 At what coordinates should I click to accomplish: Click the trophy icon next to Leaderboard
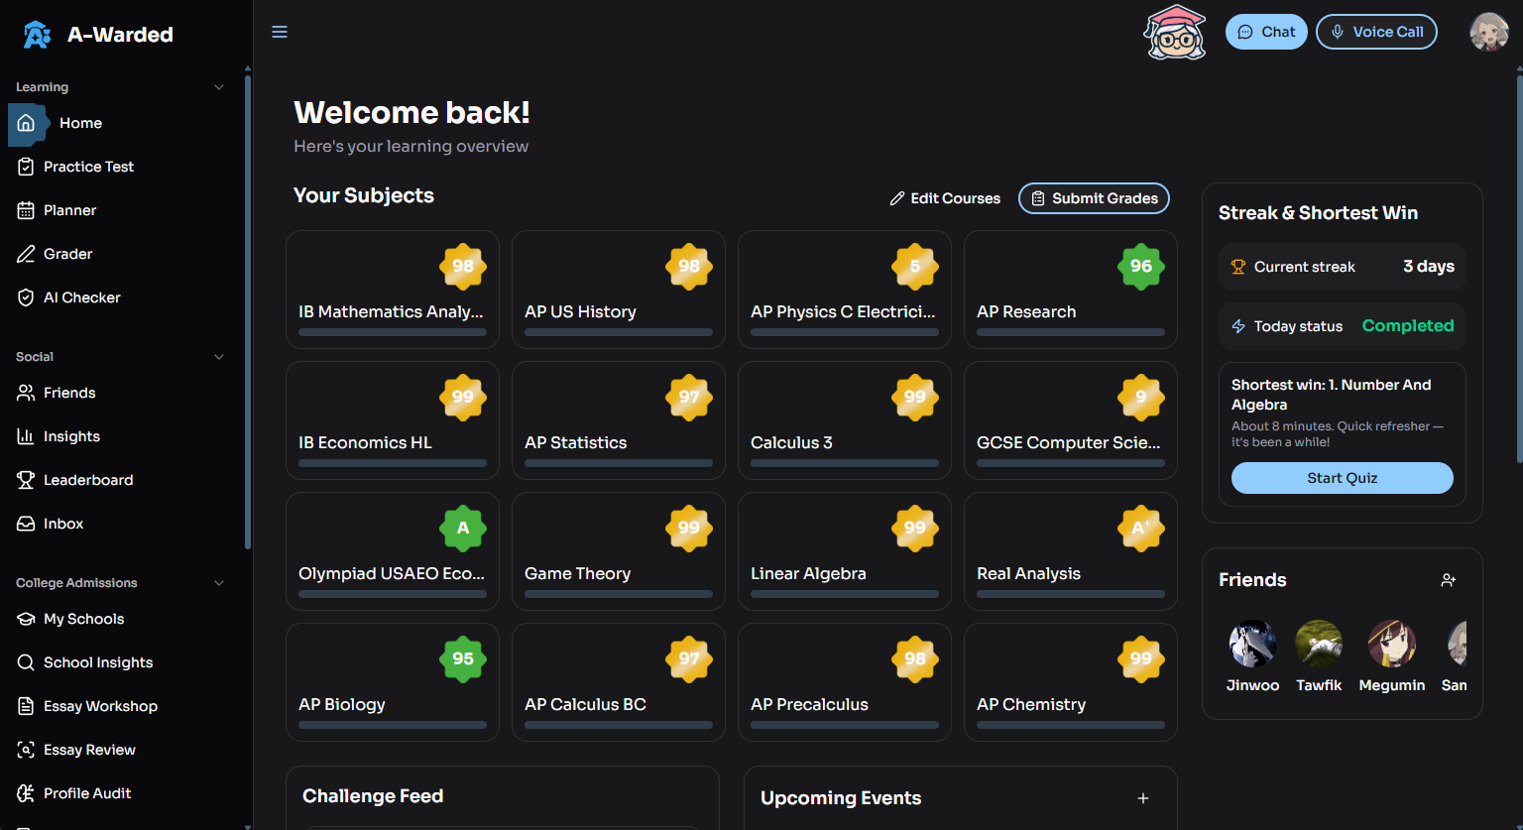tap(26, 480)
